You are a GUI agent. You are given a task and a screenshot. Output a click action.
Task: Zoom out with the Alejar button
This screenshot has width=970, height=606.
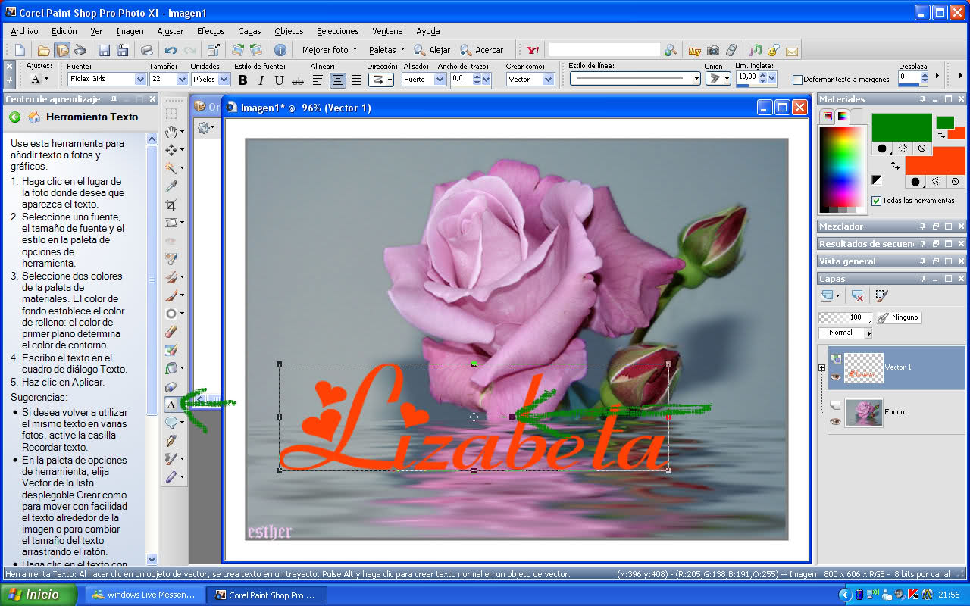pos(431,50)
